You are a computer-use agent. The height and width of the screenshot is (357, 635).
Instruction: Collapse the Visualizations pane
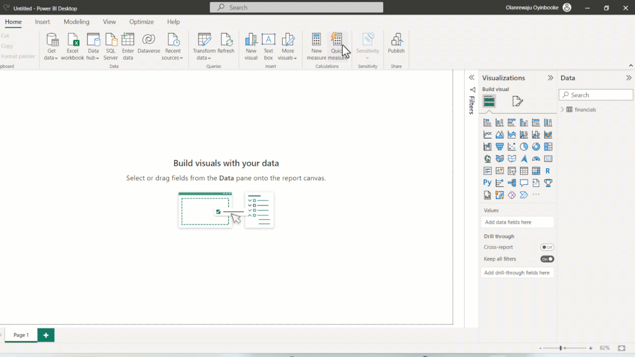pos(550,77)
